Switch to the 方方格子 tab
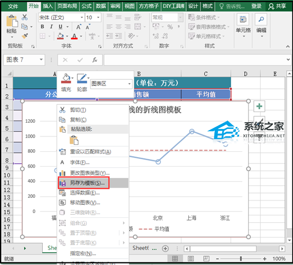The height and width of the screenshot is (265, 293). [x=149, y=6]
